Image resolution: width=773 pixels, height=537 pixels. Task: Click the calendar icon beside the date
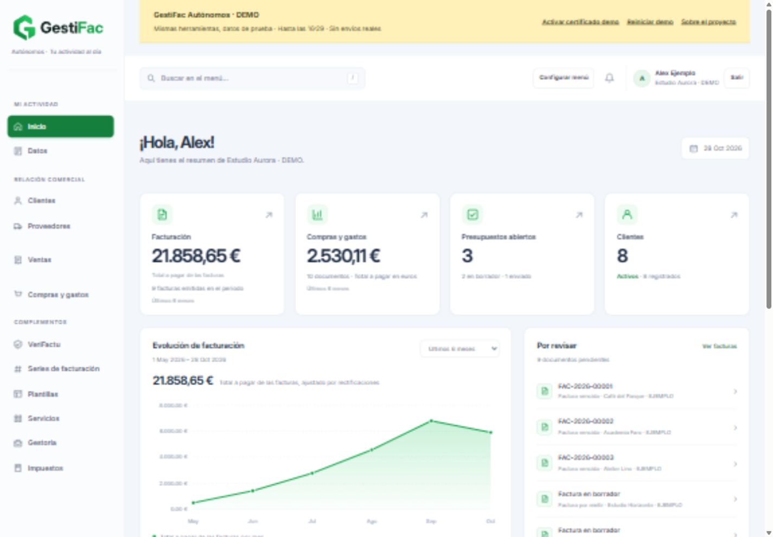693,149
